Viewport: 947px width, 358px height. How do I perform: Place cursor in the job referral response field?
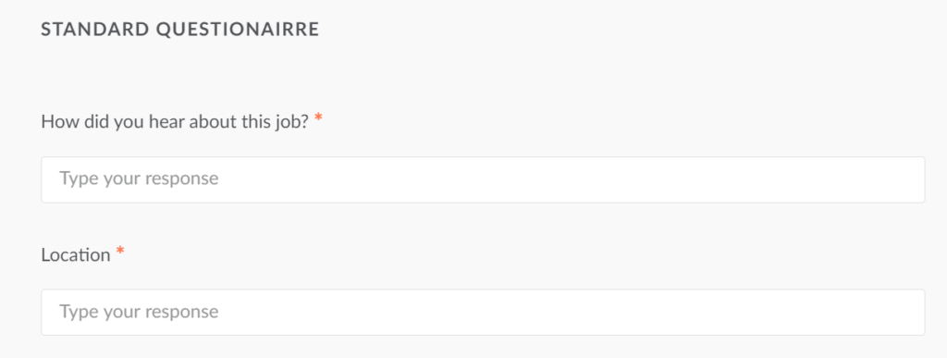tap(483, 179)
